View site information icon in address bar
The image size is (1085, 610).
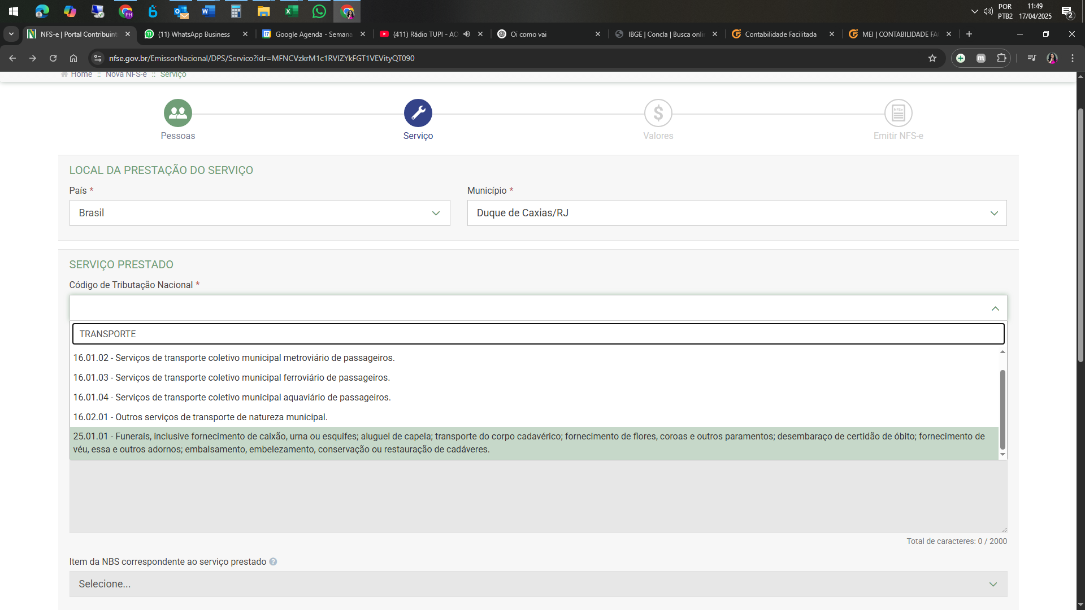pos(98,58)
